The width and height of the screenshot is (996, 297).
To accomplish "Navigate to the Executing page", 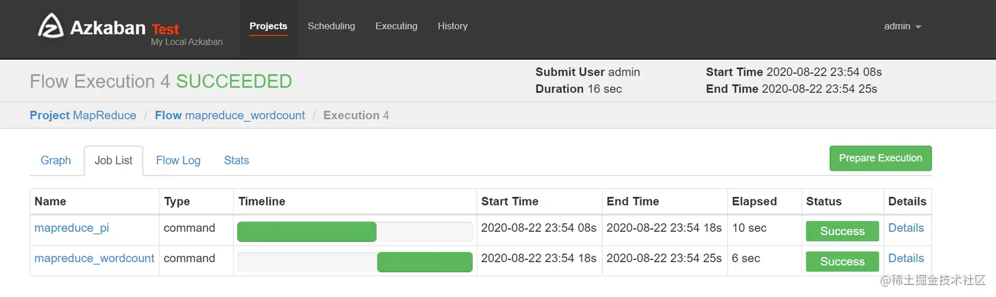I will point(396,26).
